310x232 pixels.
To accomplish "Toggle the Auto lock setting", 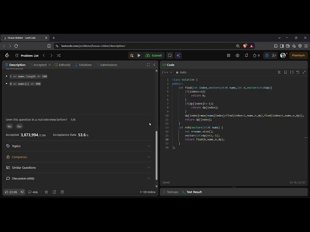I will [x=181, y=72].
